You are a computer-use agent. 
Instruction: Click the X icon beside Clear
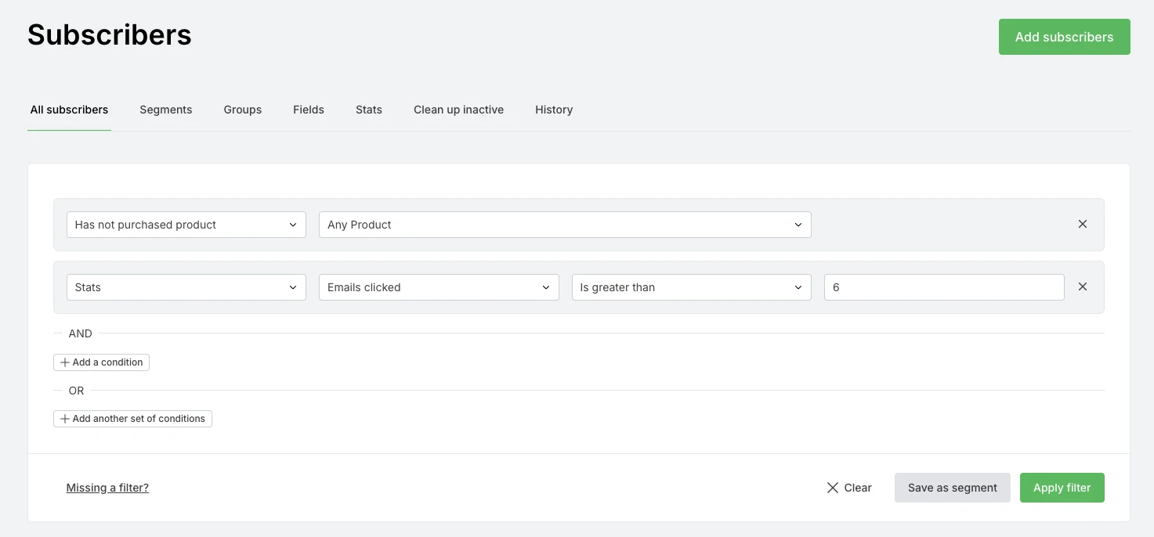(x=833, y=487)
